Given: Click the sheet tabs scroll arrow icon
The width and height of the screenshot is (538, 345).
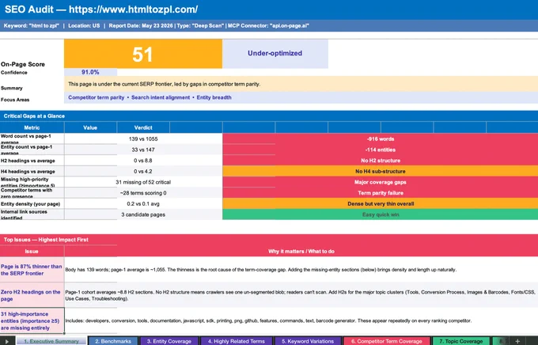Looking at the screenshot, I should [x=7, y=341].
